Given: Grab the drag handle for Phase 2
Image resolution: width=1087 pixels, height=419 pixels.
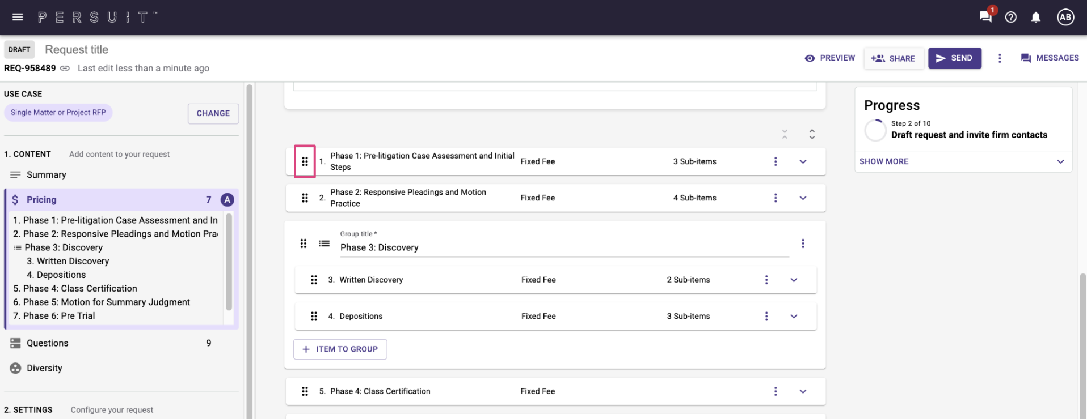Looking at the screenshot, I should [305, 198].
